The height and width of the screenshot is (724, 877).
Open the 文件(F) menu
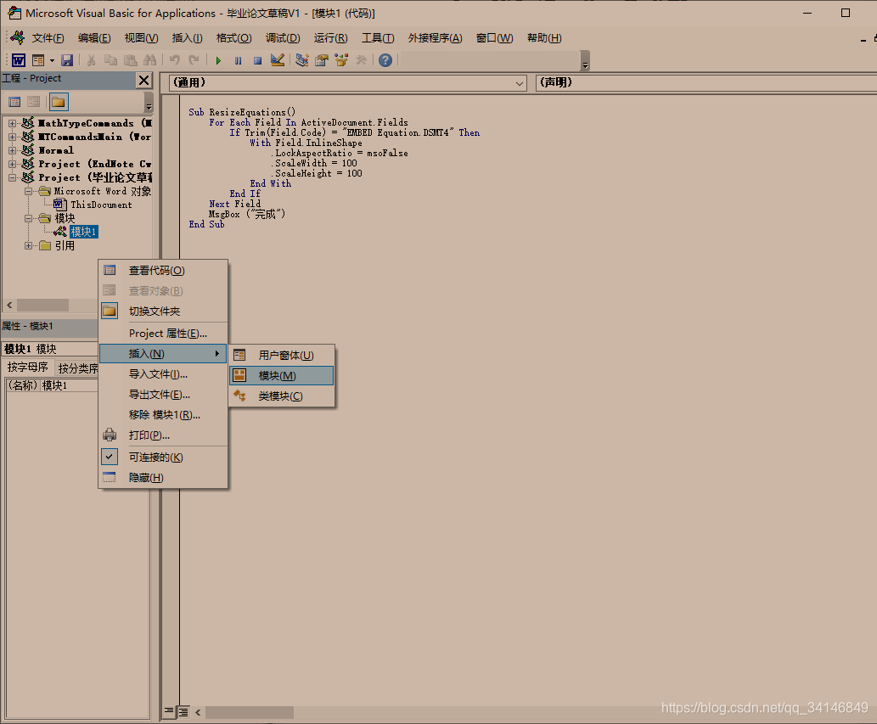48,38
